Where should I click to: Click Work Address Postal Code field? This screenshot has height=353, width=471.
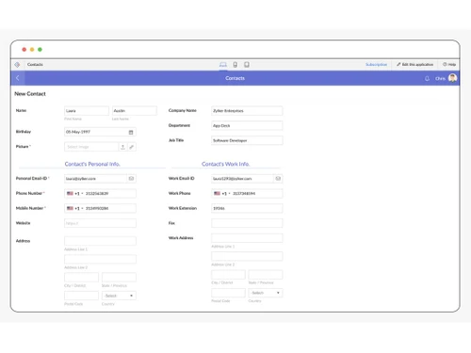coord(228,293)
